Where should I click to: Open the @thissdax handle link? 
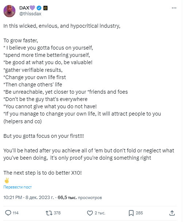tap(30, 14)
